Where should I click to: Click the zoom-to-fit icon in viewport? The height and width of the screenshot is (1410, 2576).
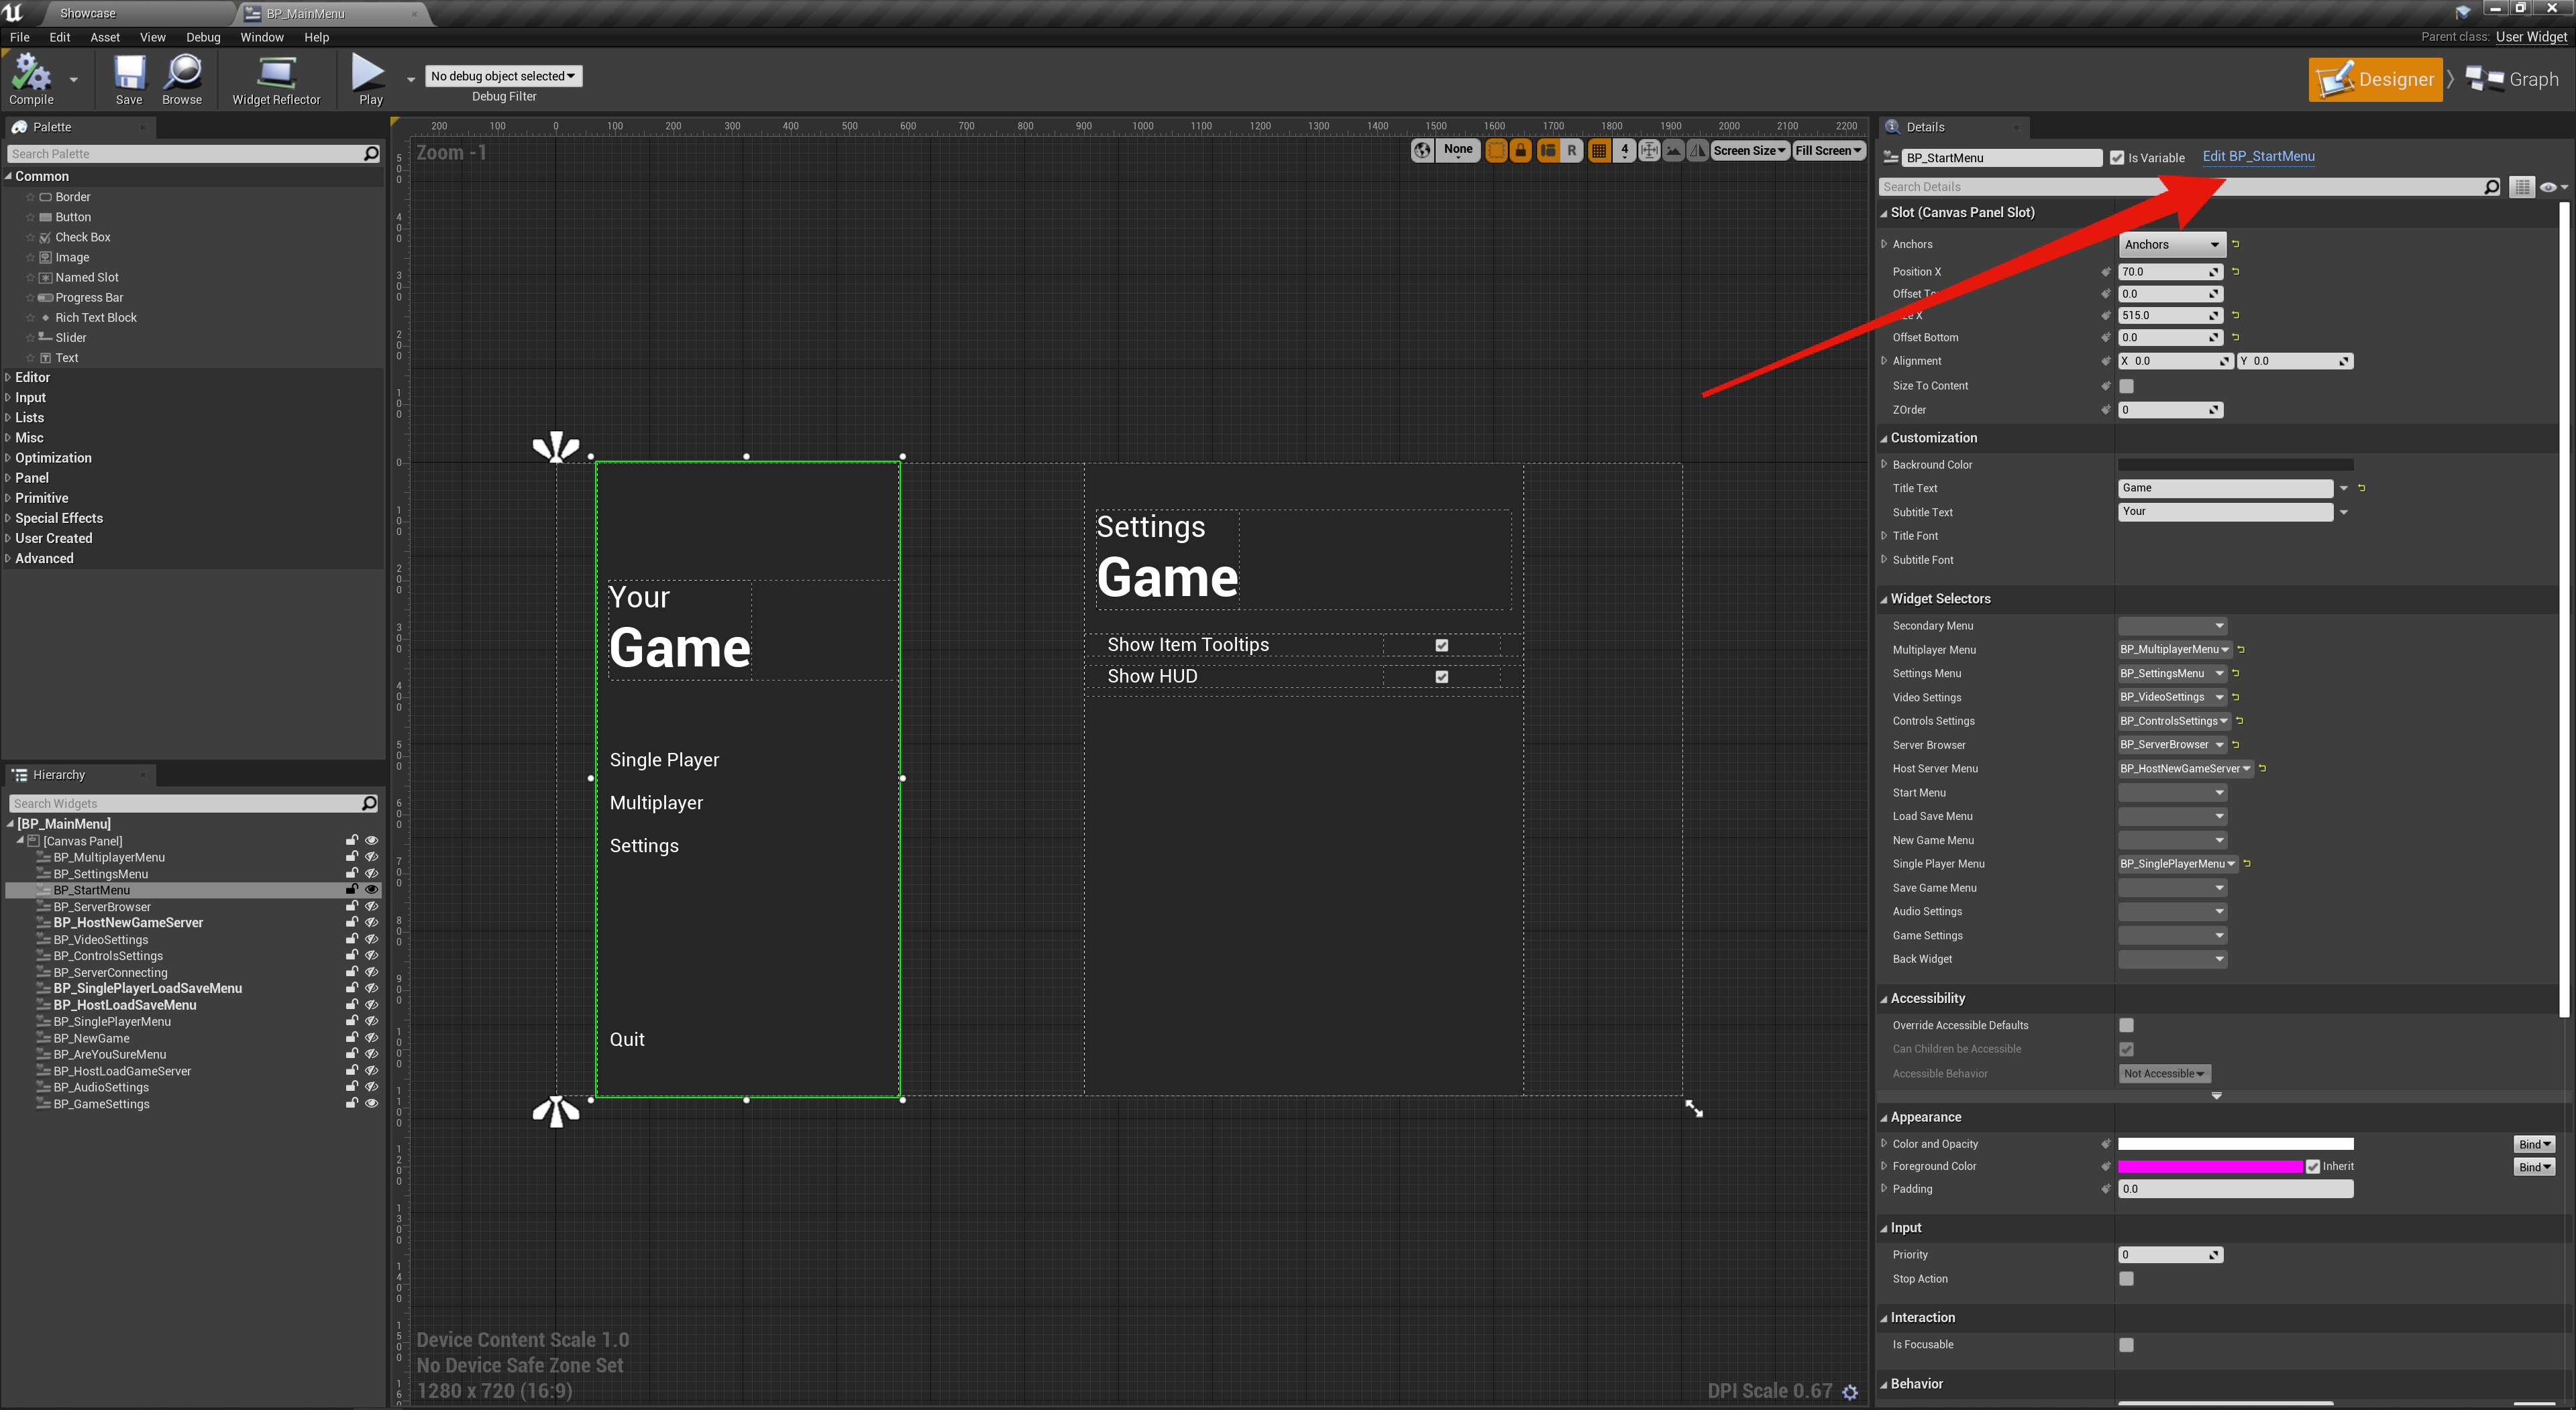coord(1649,151)
